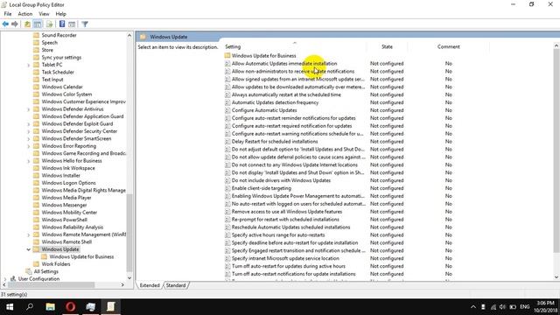This screenshot has width=560, height=315.
Task: Click the ENG language indicator in tray
Action: coord(525,307)
